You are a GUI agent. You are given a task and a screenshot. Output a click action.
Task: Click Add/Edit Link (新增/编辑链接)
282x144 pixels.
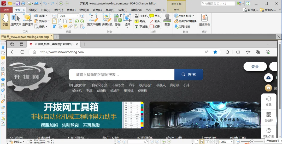click(185, 21)
